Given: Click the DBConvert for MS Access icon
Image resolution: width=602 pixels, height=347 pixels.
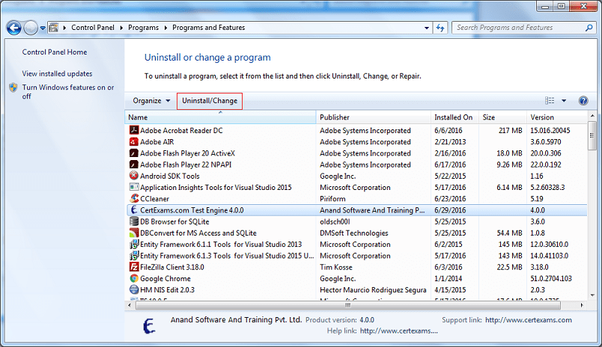Looking at the screenshot, I should (133, 233).
